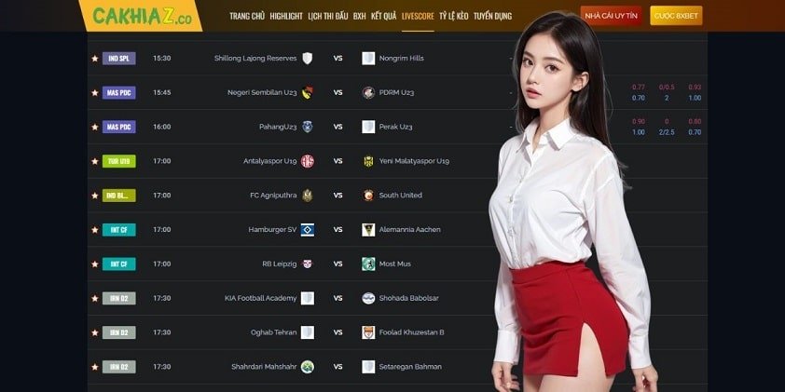Select the TUR U19 league badge

(x=119, y=161)
